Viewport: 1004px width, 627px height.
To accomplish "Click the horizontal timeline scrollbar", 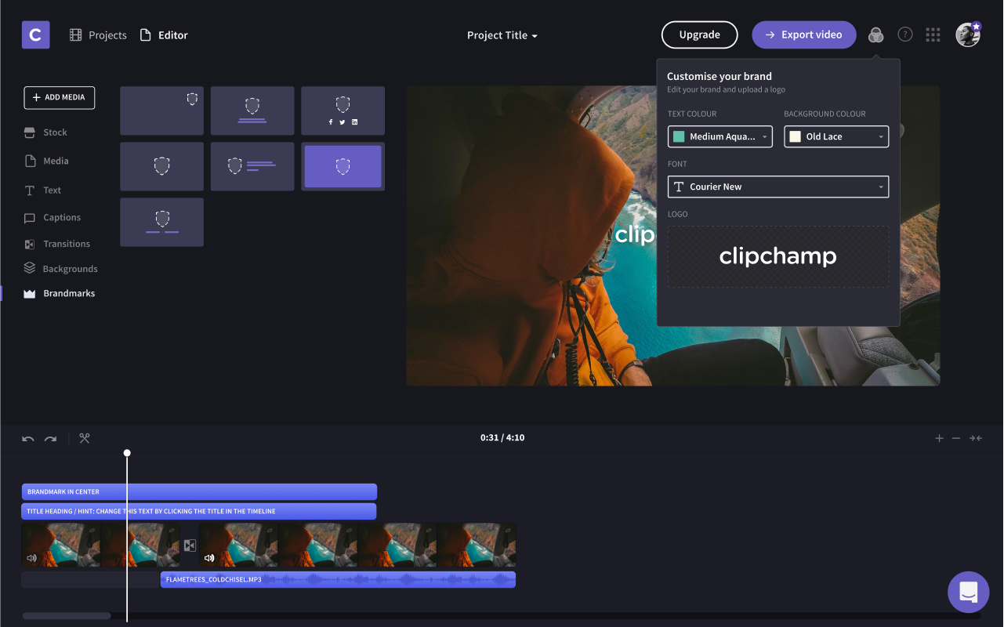I will [67, 616].
